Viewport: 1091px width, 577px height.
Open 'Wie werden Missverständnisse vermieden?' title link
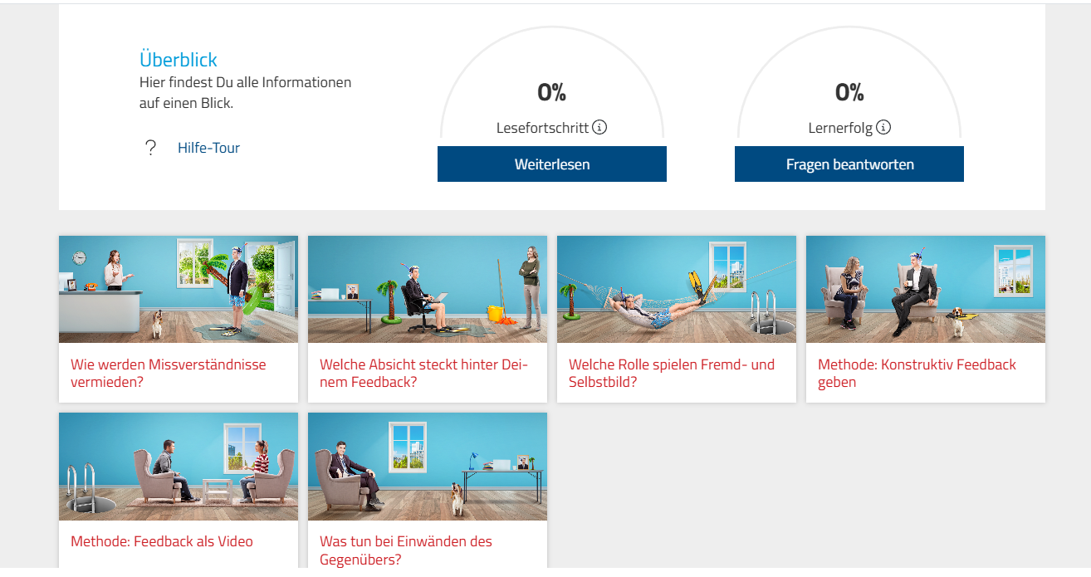point(169,374)
